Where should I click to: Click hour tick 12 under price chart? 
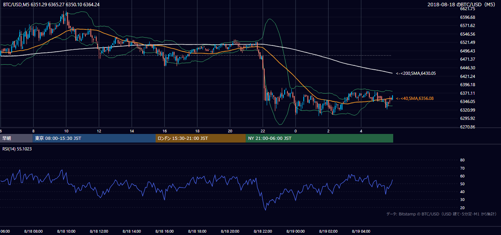[x=99, y=131]
